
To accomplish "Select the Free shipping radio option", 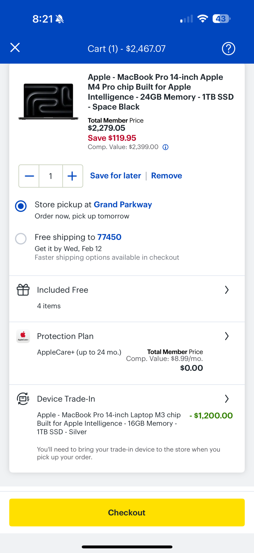I will (x=21, y=239).
